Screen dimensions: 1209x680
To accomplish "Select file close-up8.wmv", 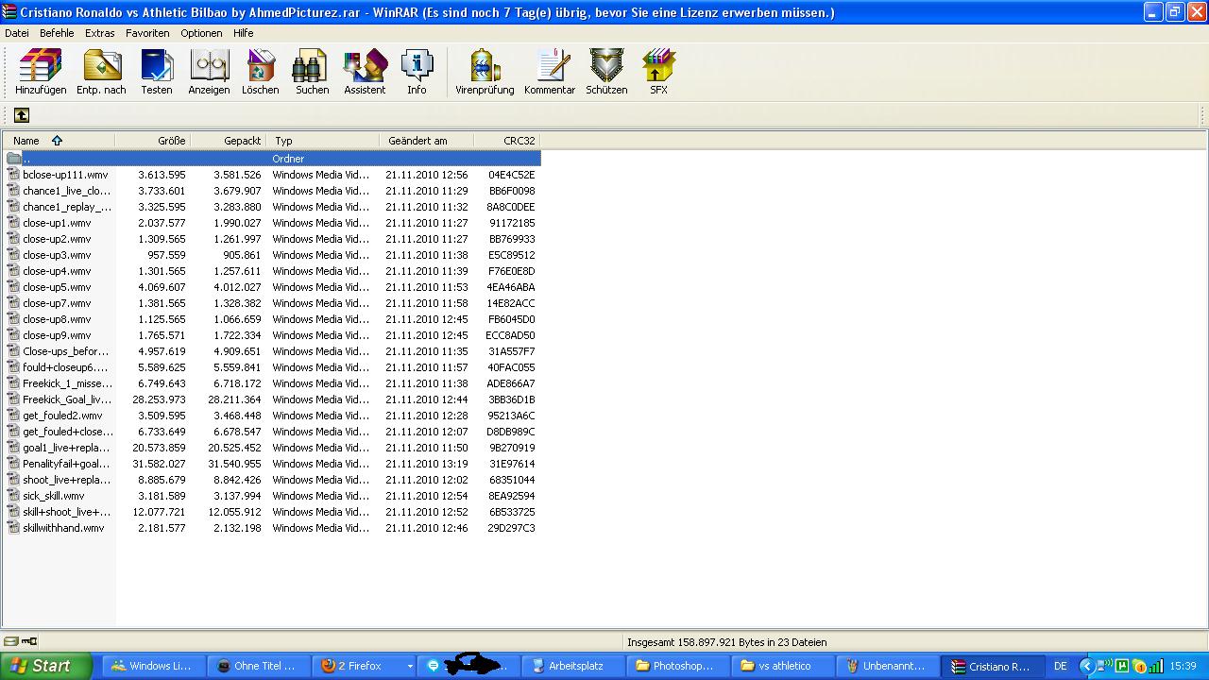I will click(x=57, y=319).
